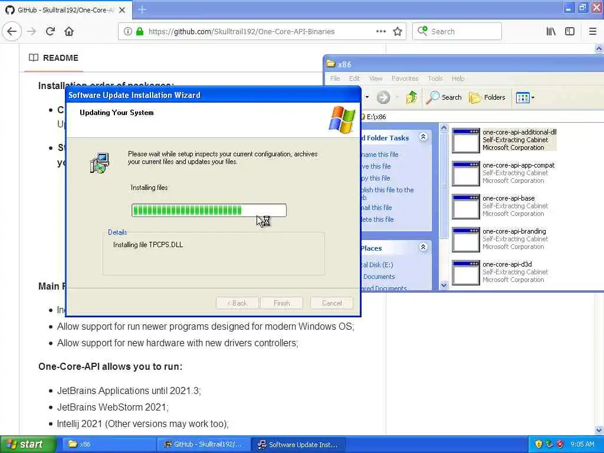Open the Windows Start menu
Viewport: 604px width, 453px height.
(x=28, y=444)
